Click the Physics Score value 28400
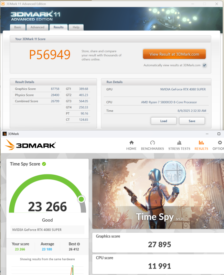The height and width of the screenshot is (275, 224). point(55,95)
